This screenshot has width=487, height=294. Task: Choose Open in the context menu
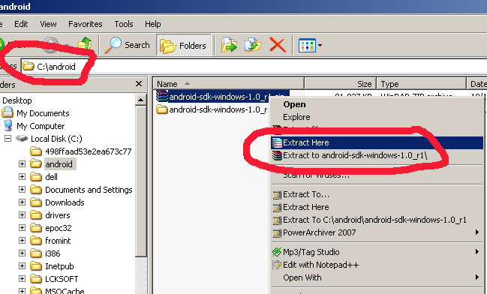(294, 104)
